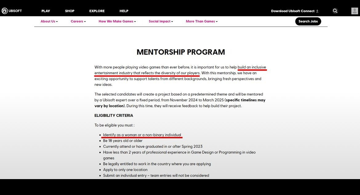This screenshot has height=195, width=360.
Task: Click the underlined woman or non-binary criterion
Action: (142, 135)
